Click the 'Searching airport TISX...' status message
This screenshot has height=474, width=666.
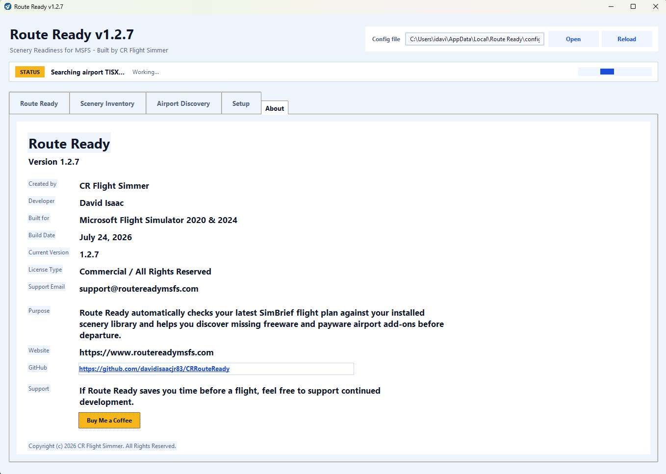pos(88,72)
